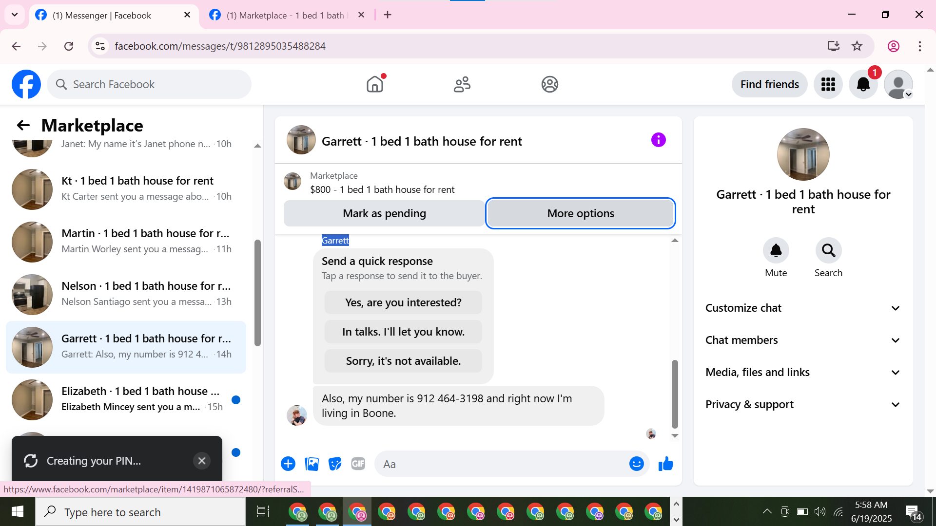Mute this Garrett conversation
This screenshot has width=936, height=526.
tap(776, 250)
